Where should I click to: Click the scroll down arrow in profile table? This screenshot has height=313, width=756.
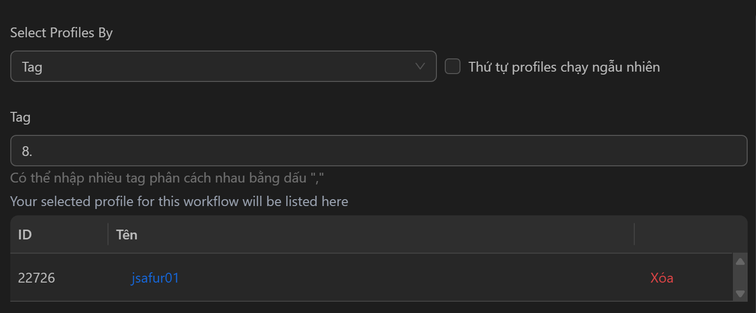[x=740, y=294]
